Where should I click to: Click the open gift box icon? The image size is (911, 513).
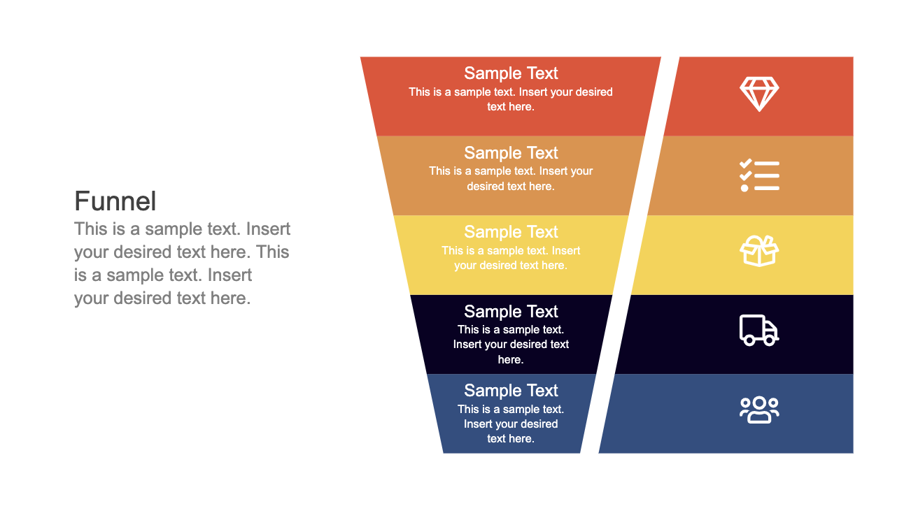coord(759,250)
